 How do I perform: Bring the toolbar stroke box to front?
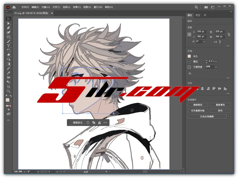coord(10,102)
